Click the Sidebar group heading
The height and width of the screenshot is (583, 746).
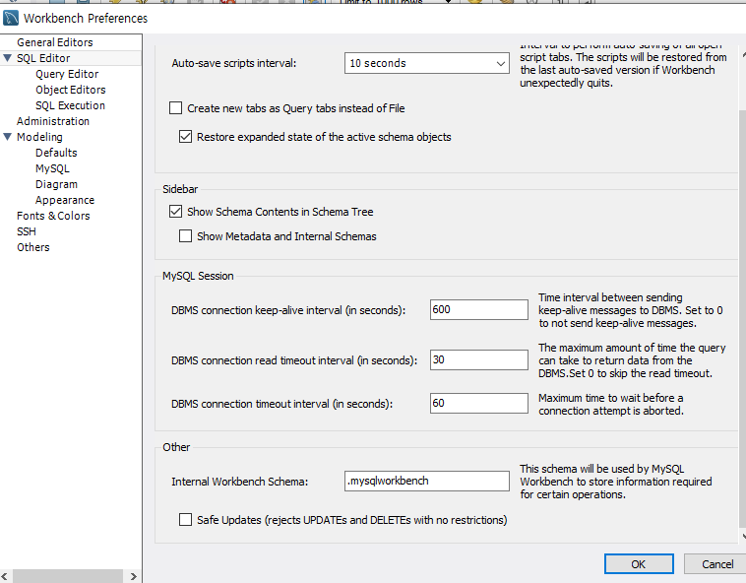pyautogui.click(x=180, y=189)
